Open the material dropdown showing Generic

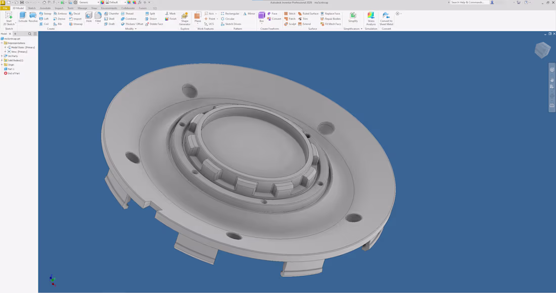pyautogui.click(x=98, y=3)
